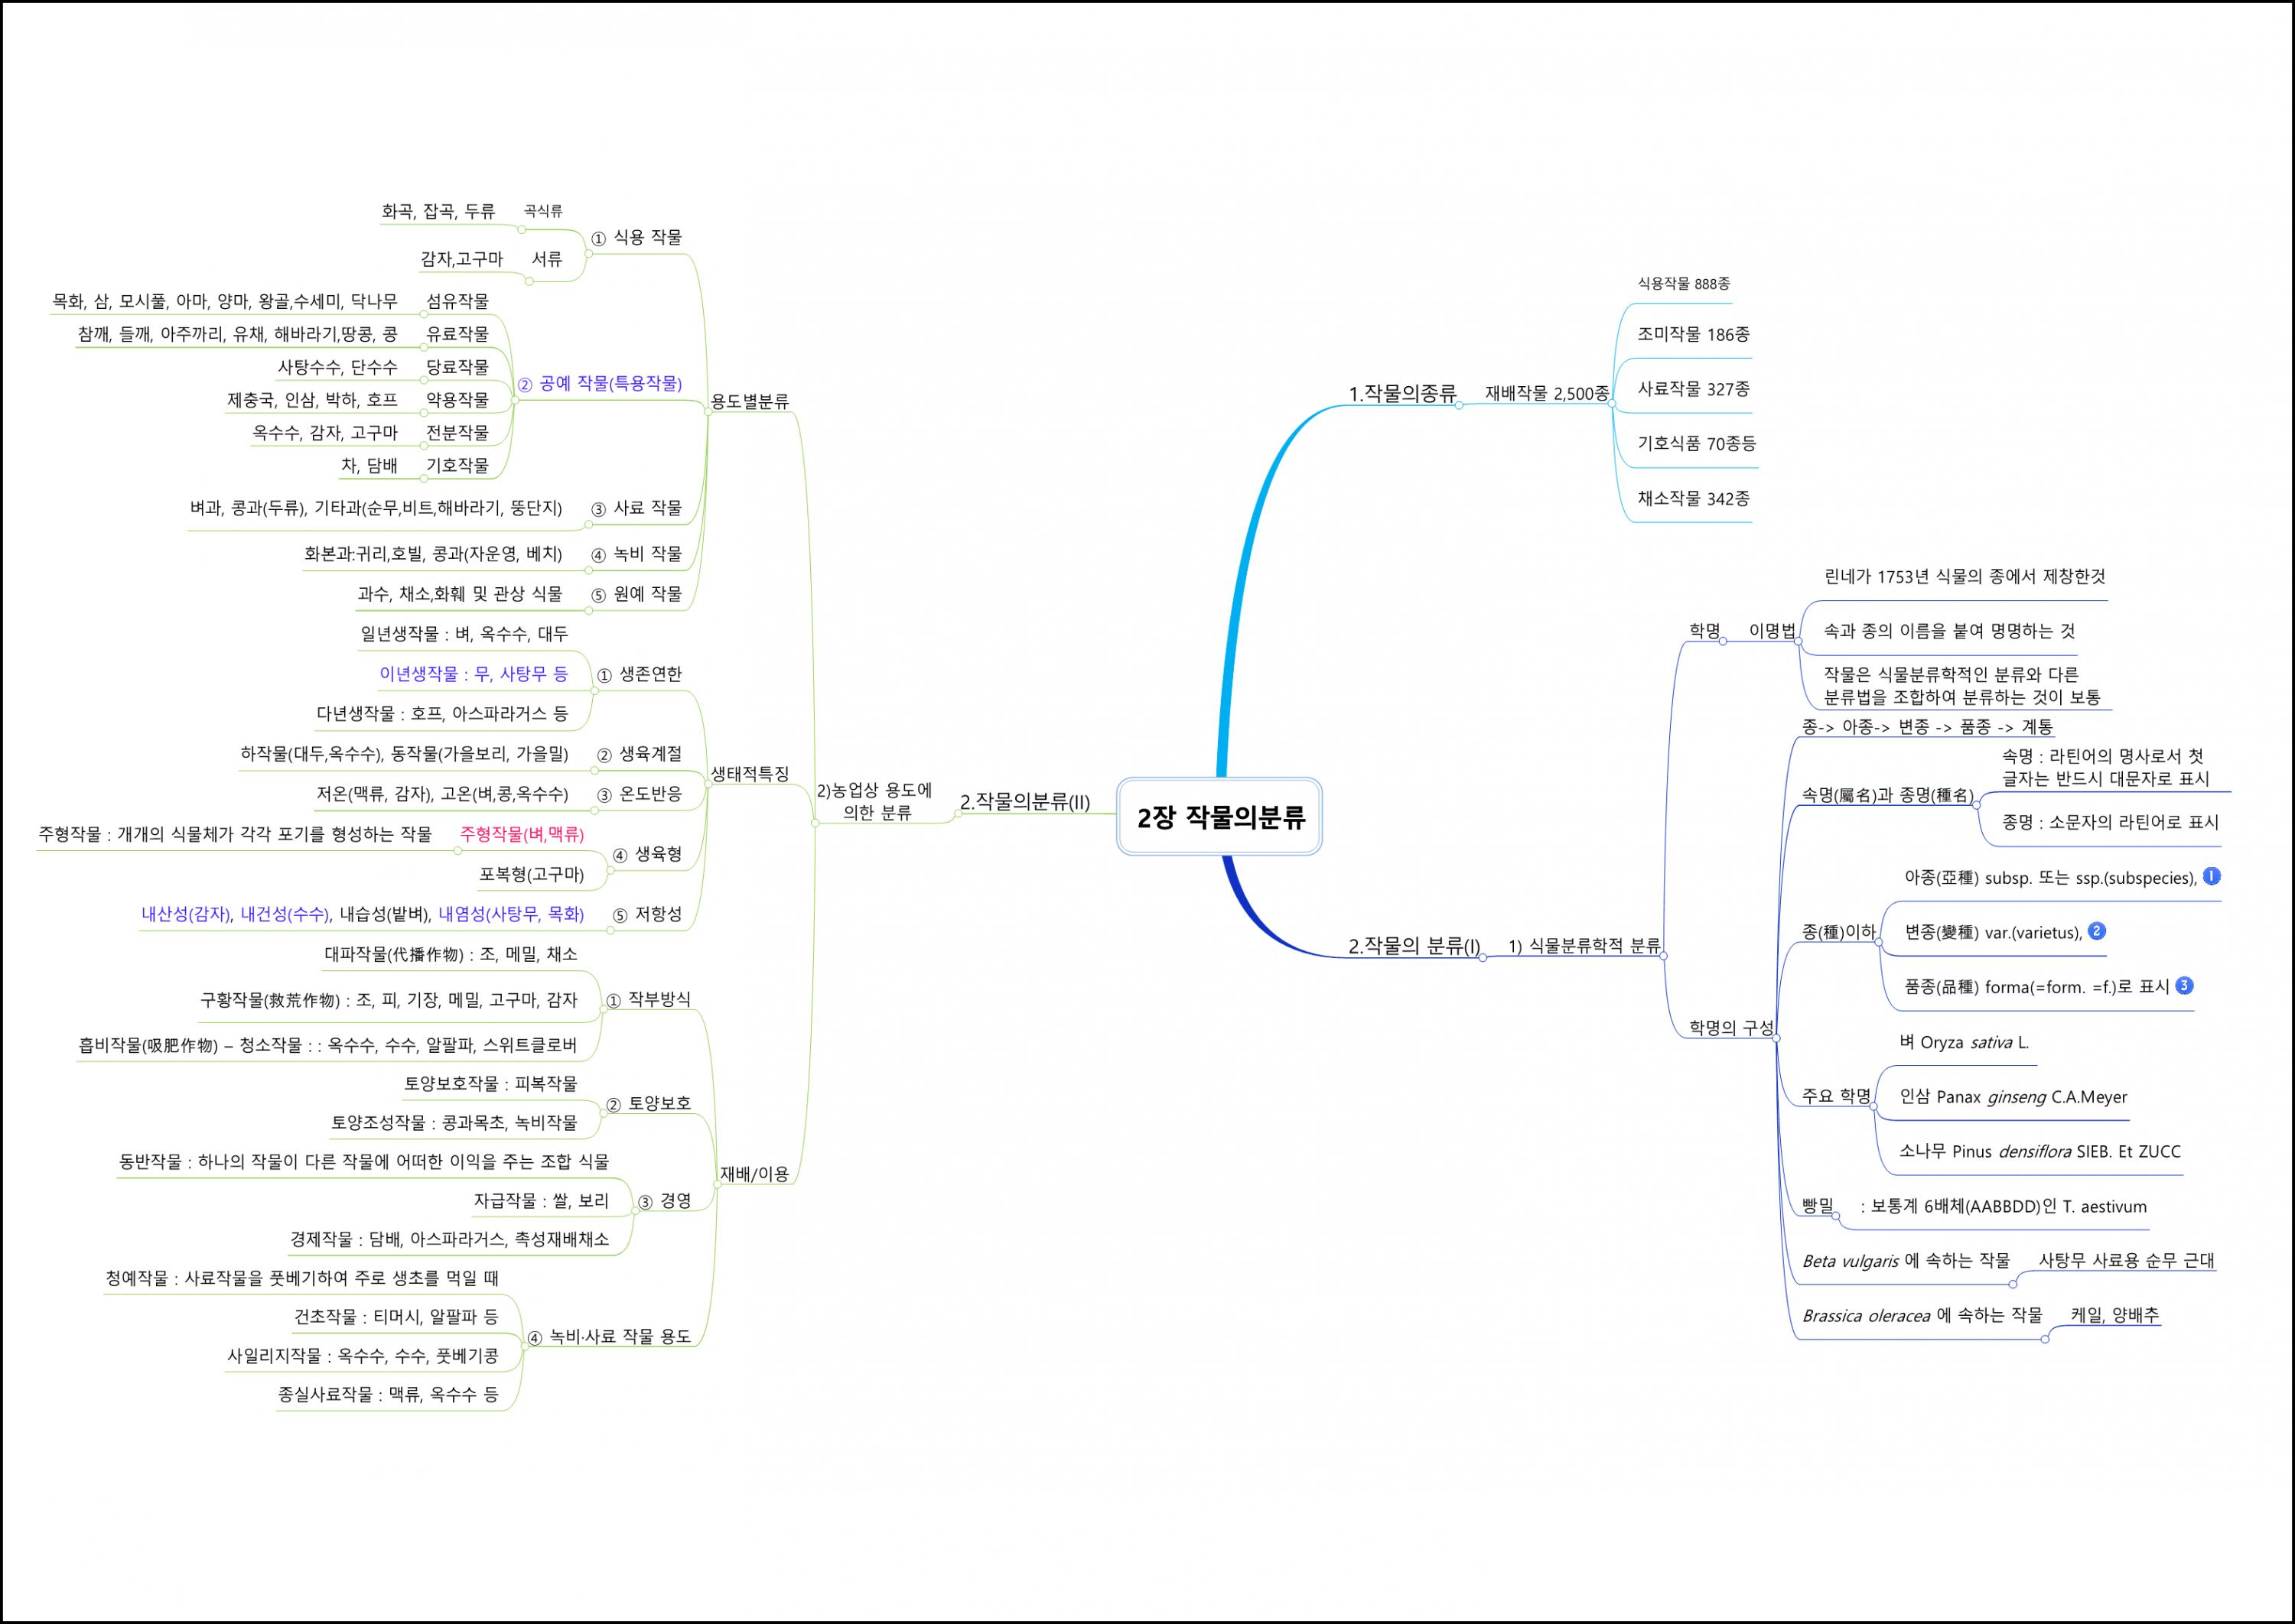The image size is (2295, 1624).
Task: Click the blue priority 3 marker beside 품종(品種)
Action: pos(2185,985)
